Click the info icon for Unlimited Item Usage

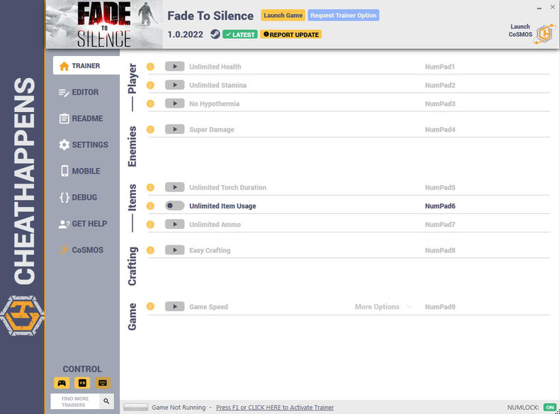pyautogui.click(x=150, y=206)
